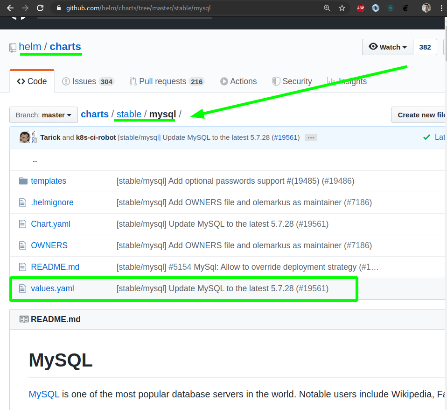Click stable in the breadcrumb path

coord(129,114)
